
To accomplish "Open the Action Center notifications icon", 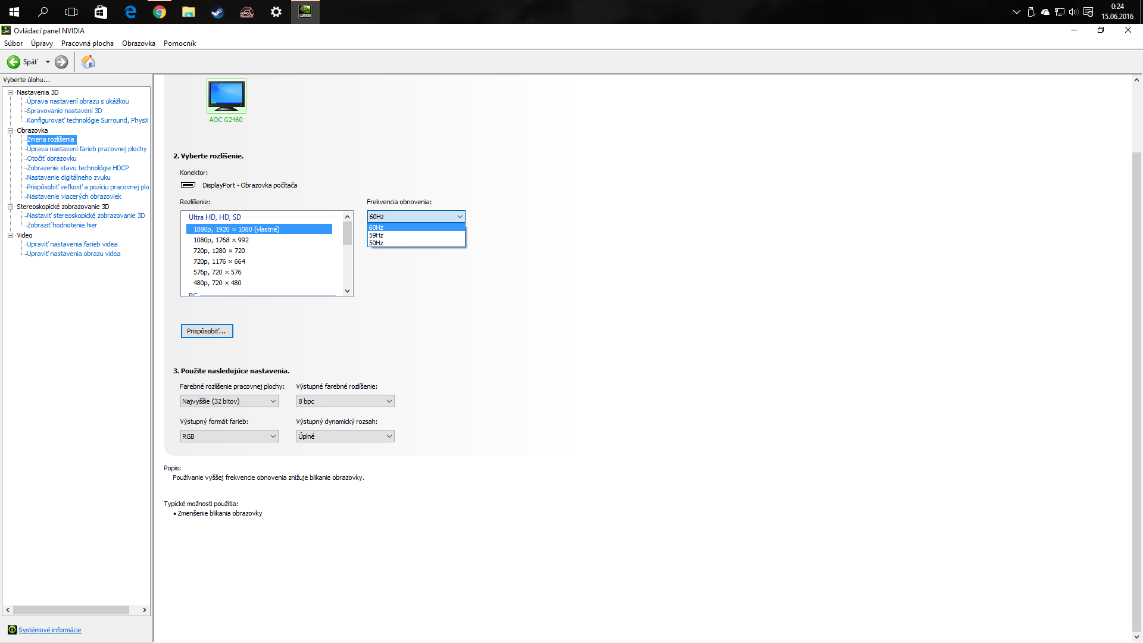I will pyautogui.click(x=1088, y=12).
